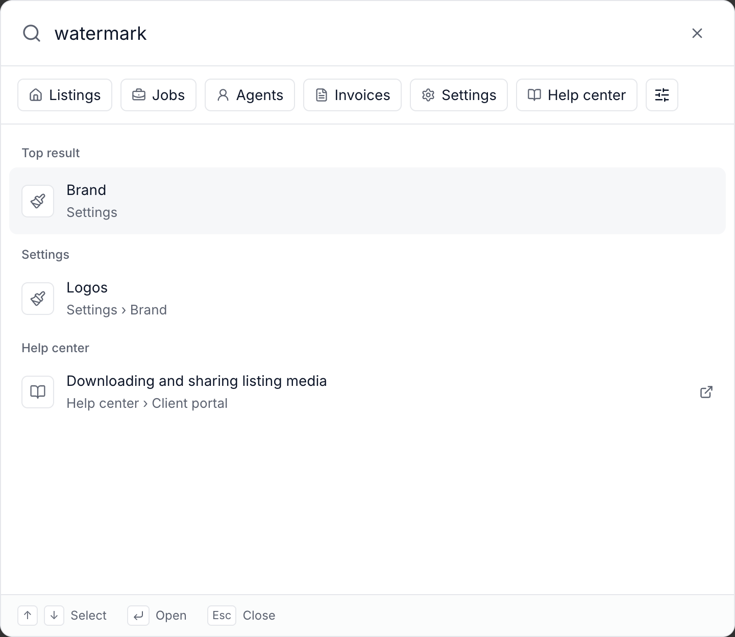Open Downloading and sharing listing media article
The height and width of the screenshot is (637, 735).
coord(367,392)
